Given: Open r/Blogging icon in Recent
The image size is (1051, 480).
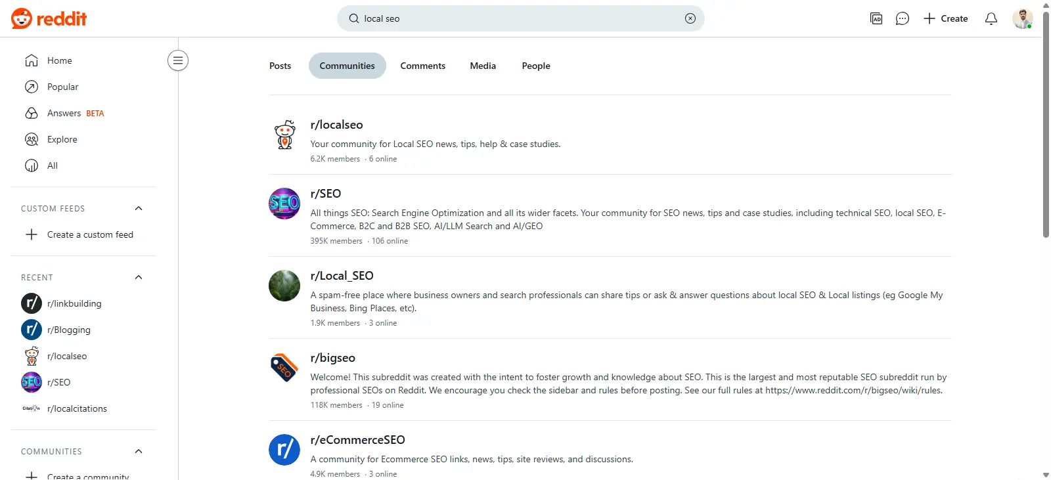Looking at the screenshot, I should point(32,330).
